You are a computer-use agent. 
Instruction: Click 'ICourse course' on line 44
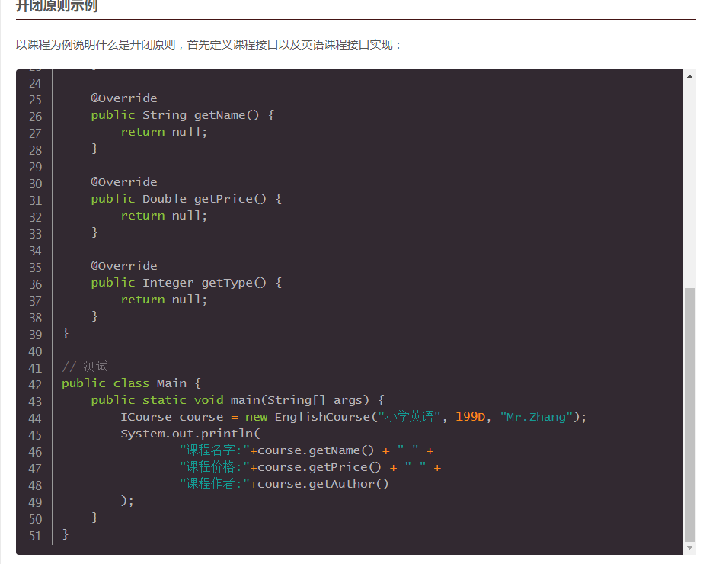tap(171, 417)
